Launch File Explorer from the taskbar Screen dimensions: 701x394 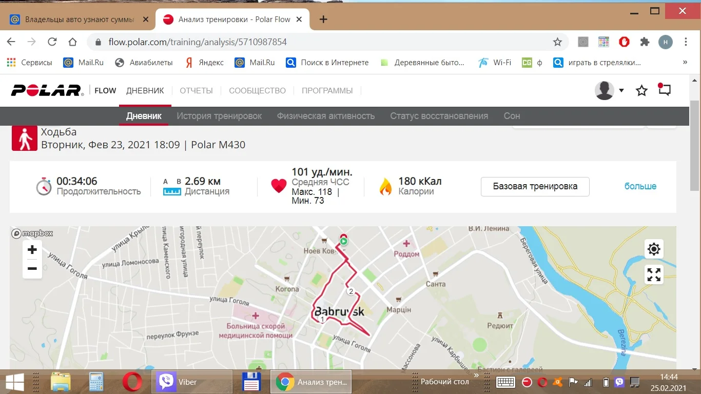pyautogui.click(x=61, y=382)
